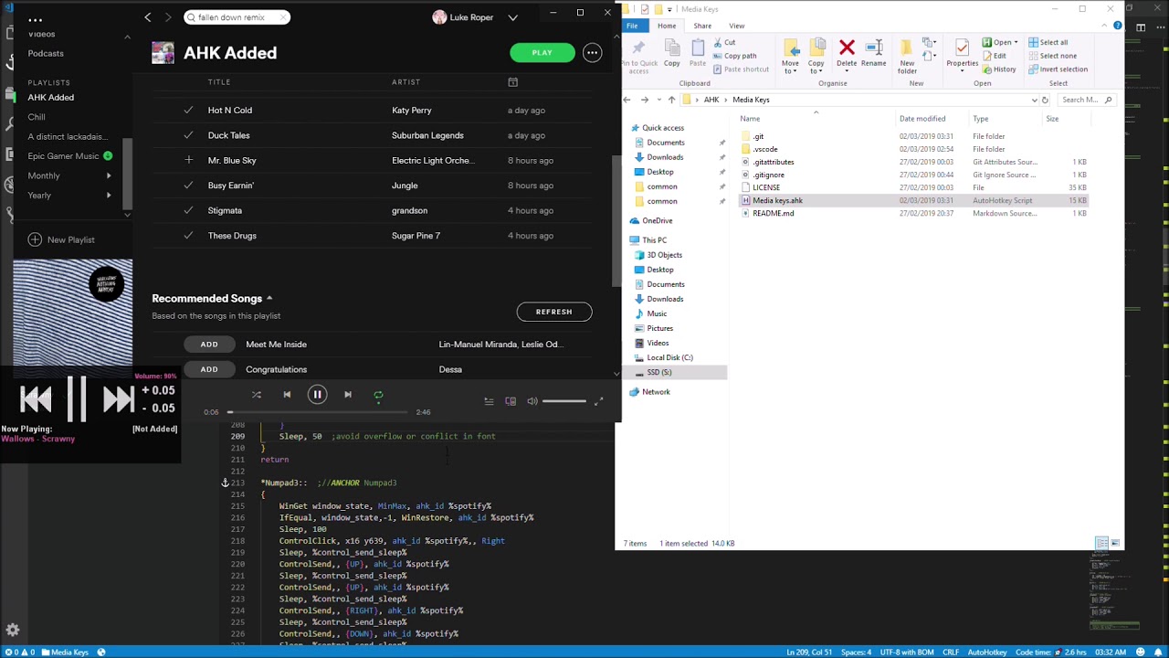Expand the Yearly playlist folder
Image resolution: width=1169 pixels, height=658 pixels.
point(109,195)
